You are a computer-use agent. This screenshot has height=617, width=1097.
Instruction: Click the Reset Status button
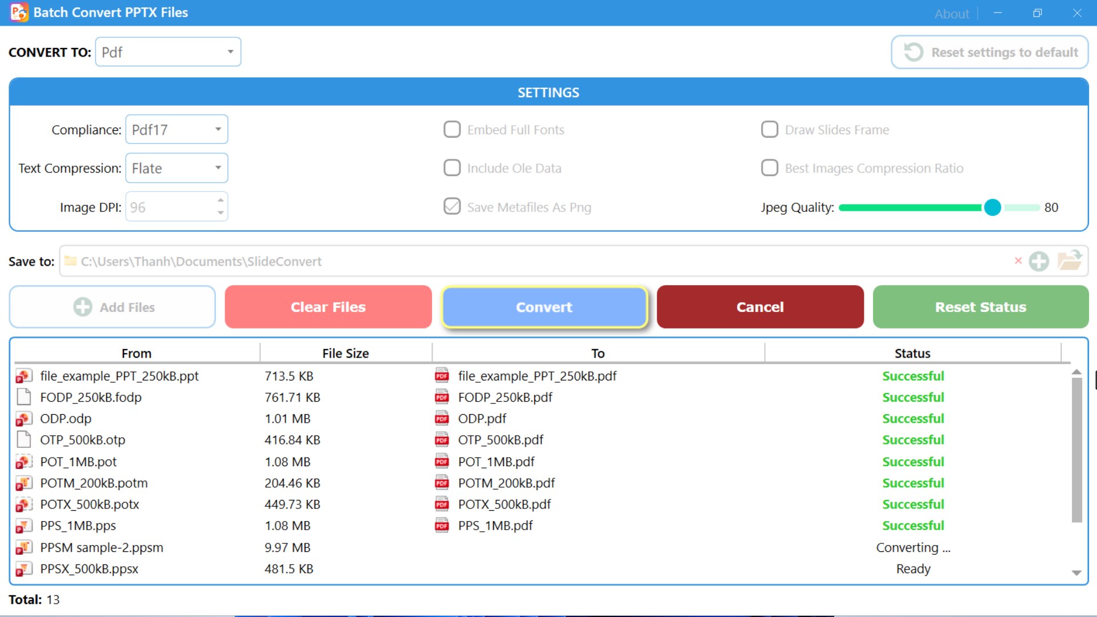[x=980, y=307]
